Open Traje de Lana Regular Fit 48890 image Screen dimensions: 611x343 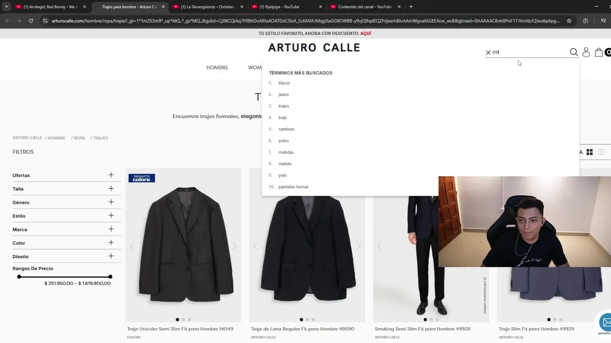click(x=307, y=245)
